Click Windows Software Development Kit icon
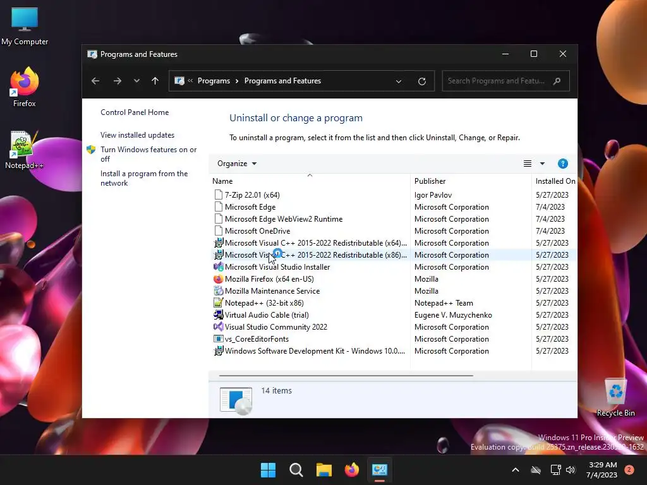647x485 pixels. pyautogui.click(x=218, y=351)
